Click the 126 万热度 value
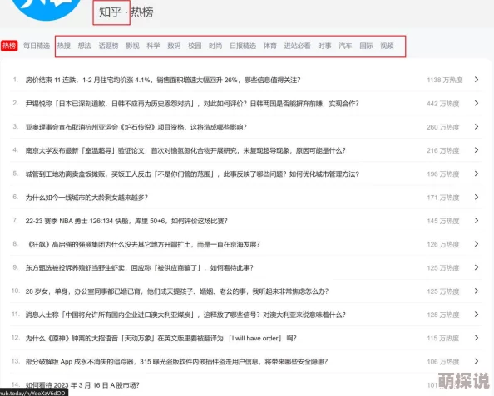Viewport: 494px width, 396px height. click(x=443, y=244)
